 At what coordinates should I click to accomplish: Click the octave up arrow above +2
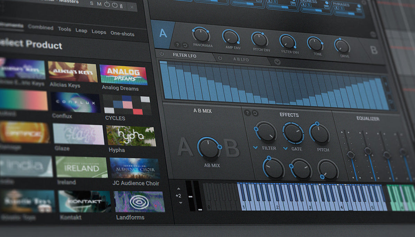tap(178, 189)
